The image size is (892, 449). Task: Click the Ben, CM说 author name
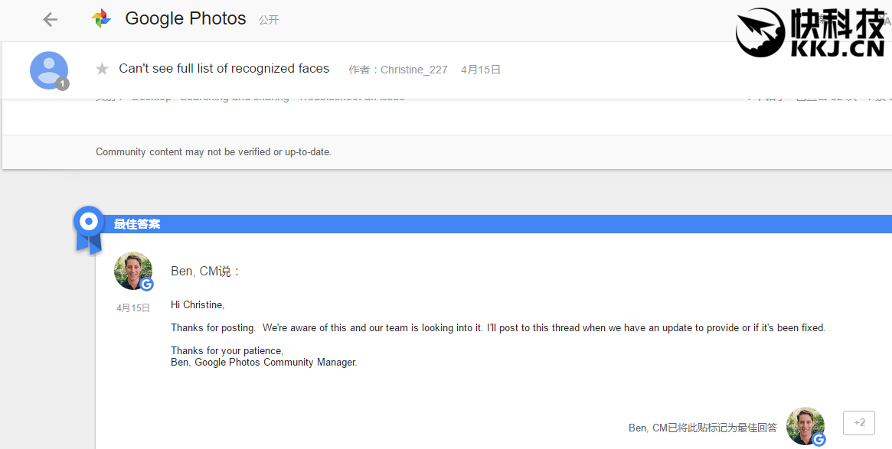coord(205,272)
